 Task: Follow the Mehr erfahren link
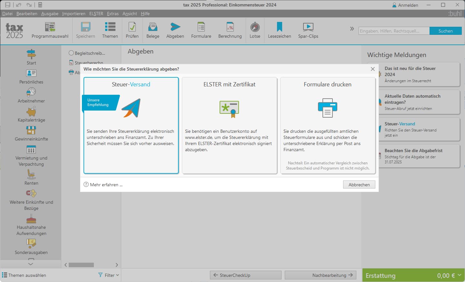[106, 185]
